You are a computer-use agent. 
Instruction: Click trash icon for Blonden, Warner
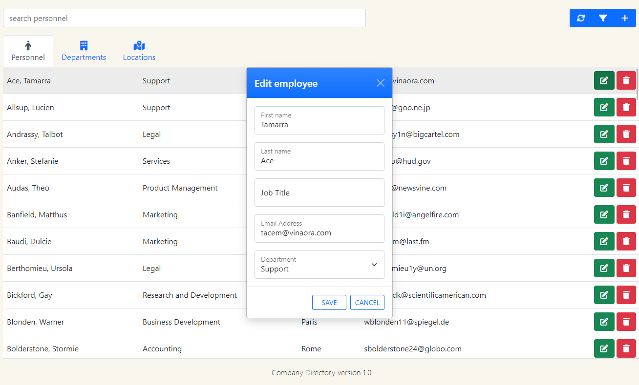626,322
